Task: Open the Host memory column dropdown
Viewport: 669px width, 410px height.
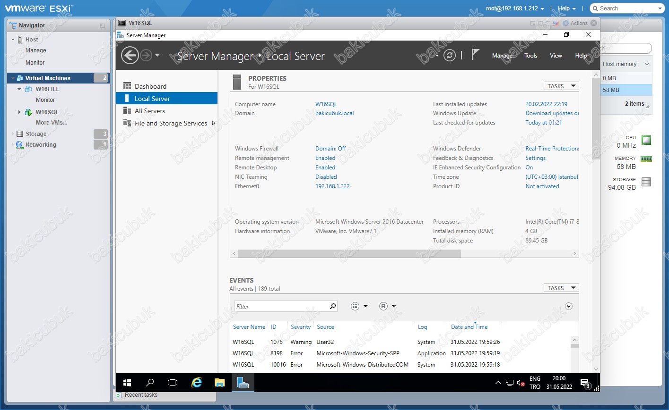Action: click(647, 64)
